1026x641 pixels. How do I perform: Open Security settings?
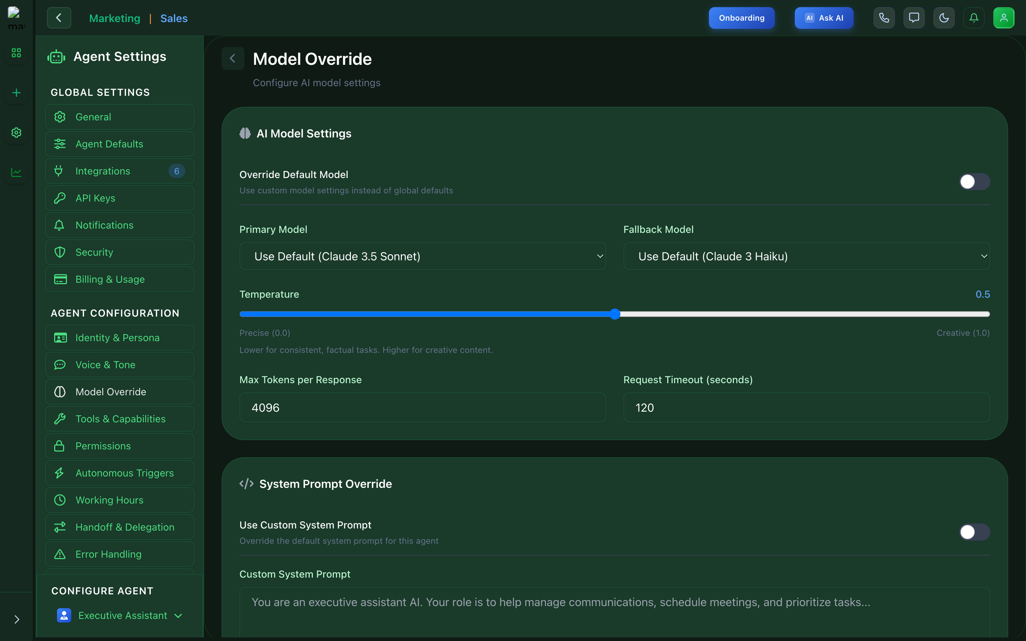click(120, 252)
